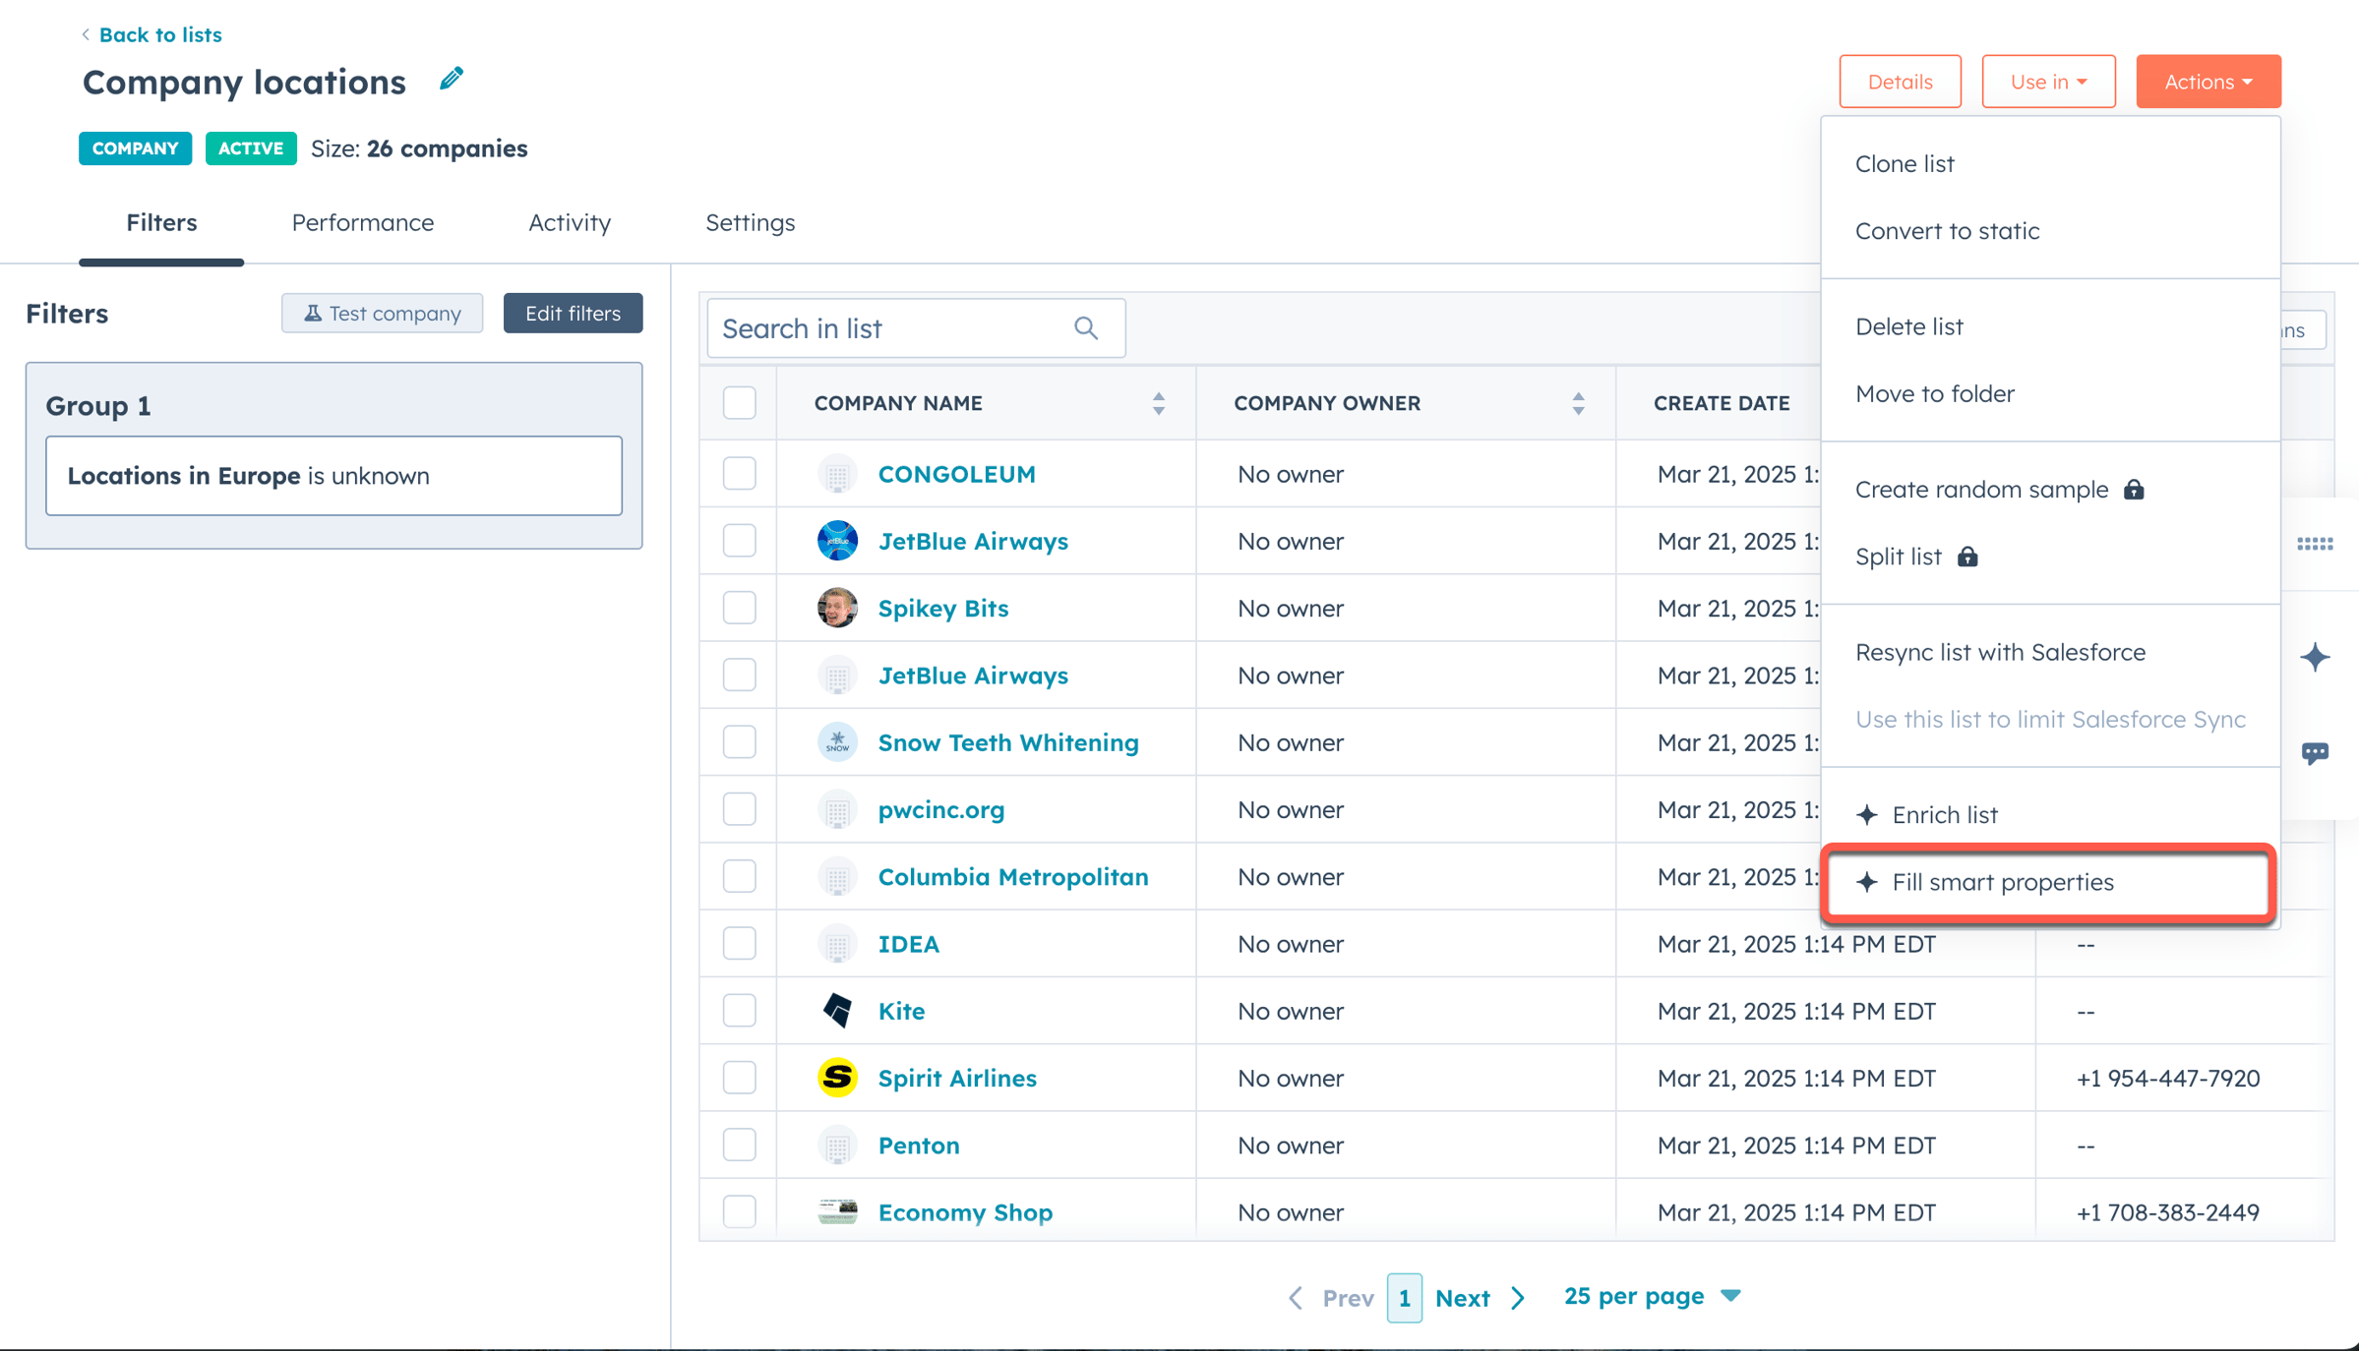The height and width of the screenshot is (1351, 2359).
Task: Click the pencil edit icon beside list name
Action: [452, 79]
